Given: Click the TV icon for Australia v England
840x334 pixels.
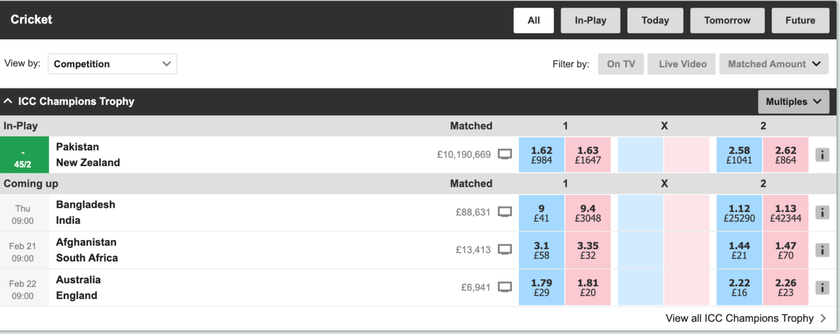Looking at the screenshot, I should pyautogui.click(x=505, y=287).
